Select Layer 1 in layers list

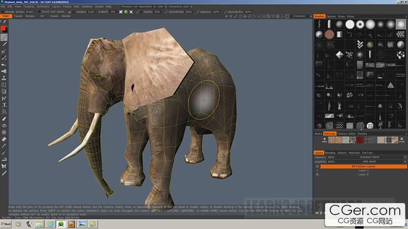point(363,171)
